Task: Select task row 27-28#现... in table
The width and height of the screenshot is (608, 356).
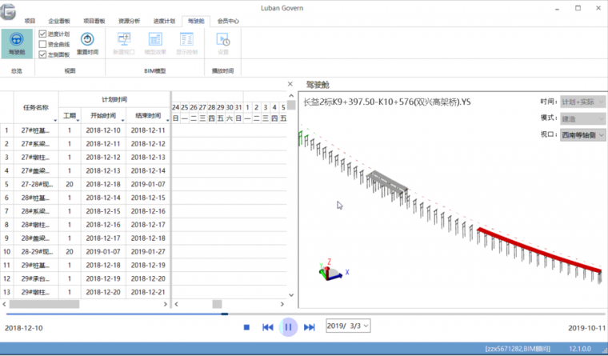Action: coord(36,184)
